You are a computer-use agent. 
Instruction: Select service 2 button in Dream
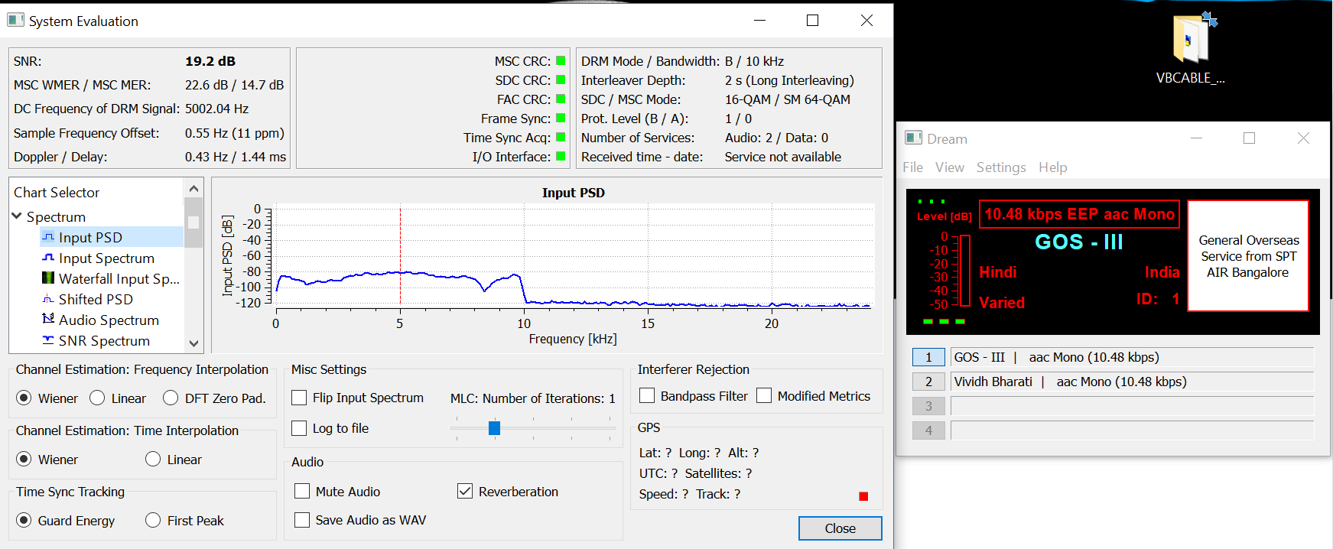(x=928, y=382)
